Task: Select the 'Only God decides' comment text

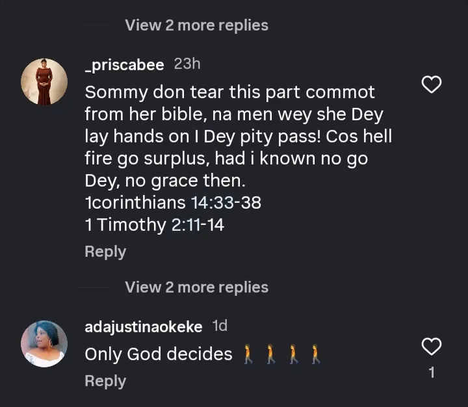Action: [159, 354]
